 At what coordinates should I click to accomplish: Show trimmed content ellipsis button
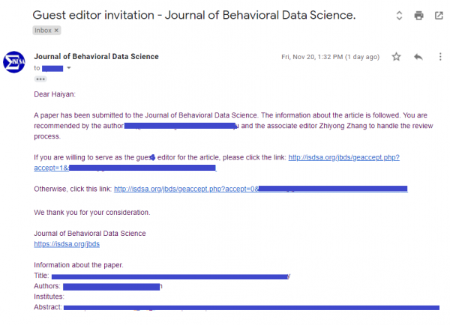[x=40, y=79]
